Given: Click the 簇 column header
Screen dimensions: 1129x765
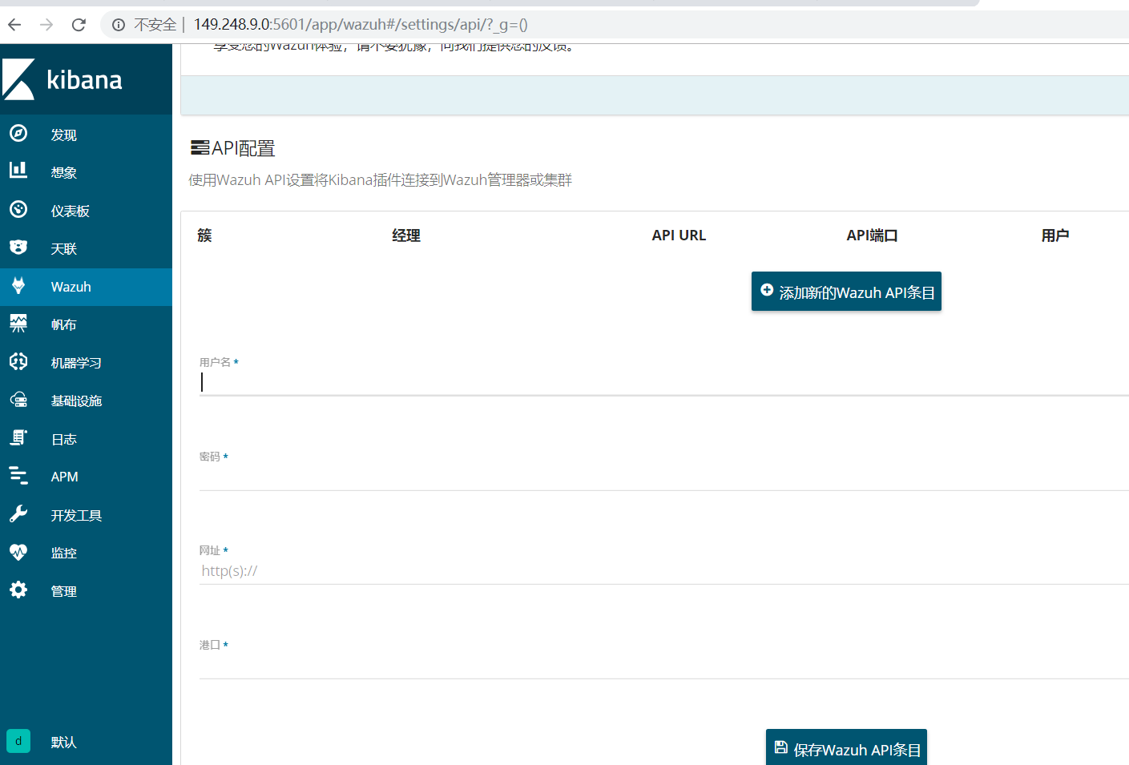Looking at the screenshot, I should (x=204, y=235).
